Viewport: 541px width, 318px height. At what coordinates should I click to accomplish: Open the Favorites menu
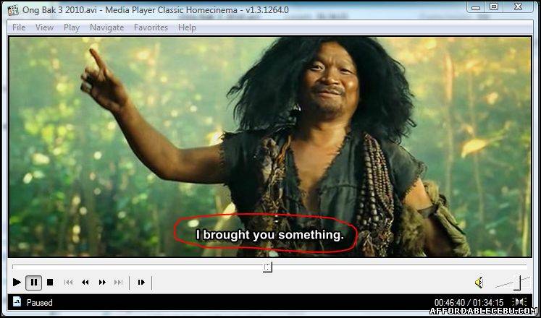tap(151, 27)
